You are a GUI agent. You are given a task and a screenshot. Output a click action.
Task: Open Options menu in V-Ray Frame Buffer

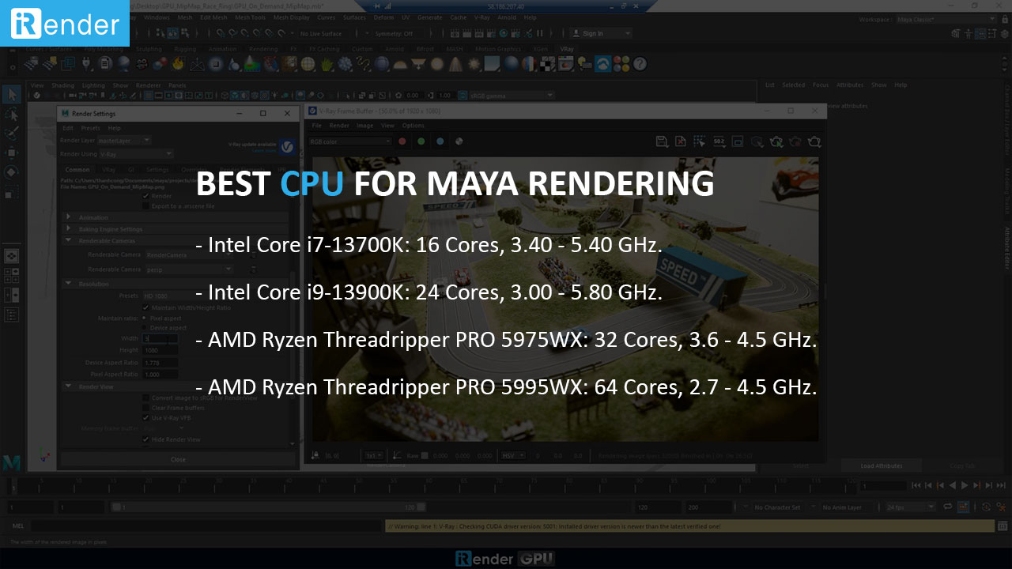click(x=413, y=125)
